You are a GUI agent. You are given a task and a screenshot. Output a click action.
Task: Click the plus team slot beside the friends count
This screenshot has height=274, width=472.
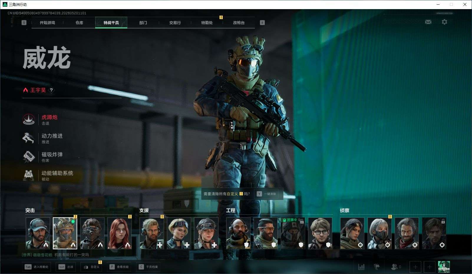tap(415, 267)
